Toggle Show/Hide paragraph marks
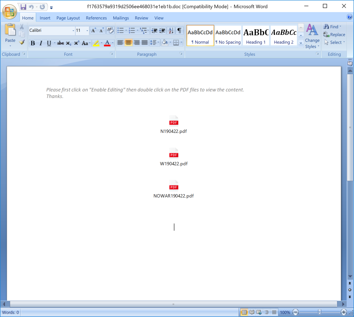The height and width of the screenshot is (317, 354). point(179,31)
